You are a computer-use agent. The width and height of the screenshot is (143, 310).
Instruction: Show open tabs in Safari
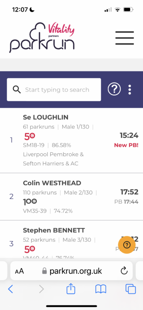[131, 289]
